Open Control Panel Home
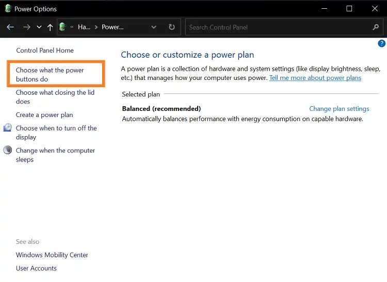The height and width of the screenshot is (282, 387). point(45,51)
